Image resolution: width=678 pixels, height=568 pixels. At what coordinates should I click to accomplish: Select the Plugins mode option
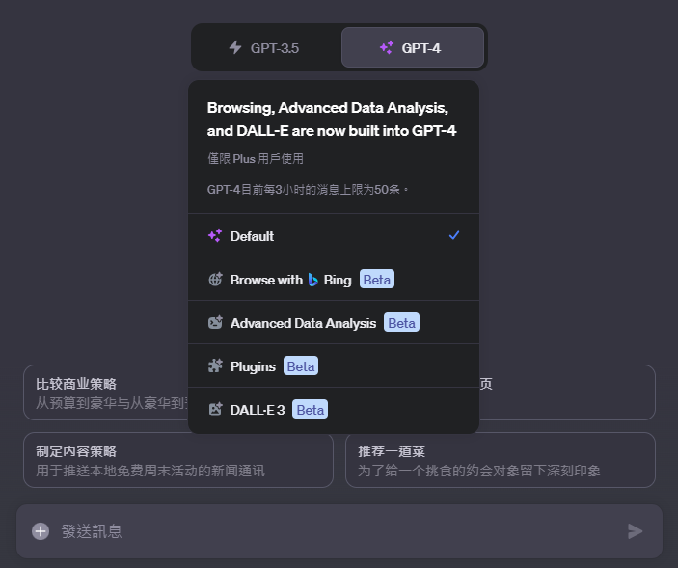pos(334,366)
